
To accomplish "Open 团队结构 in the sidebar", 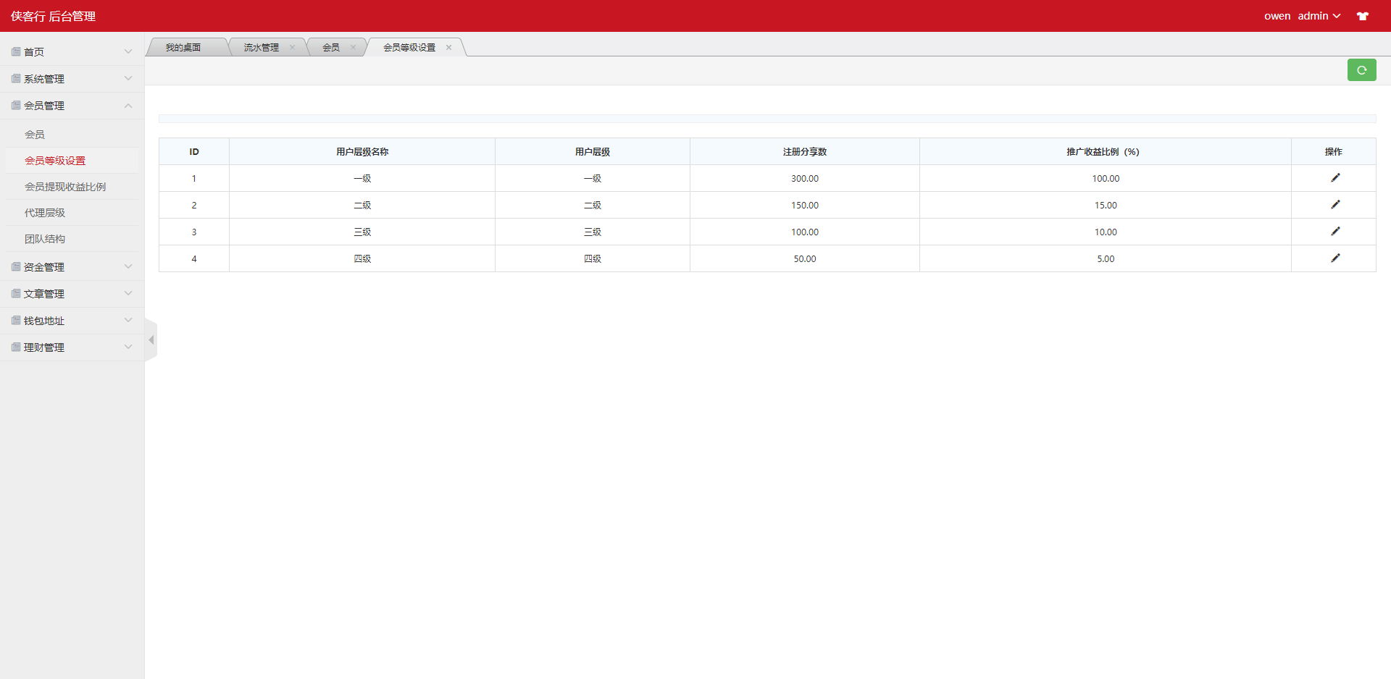I will (45, 239).
